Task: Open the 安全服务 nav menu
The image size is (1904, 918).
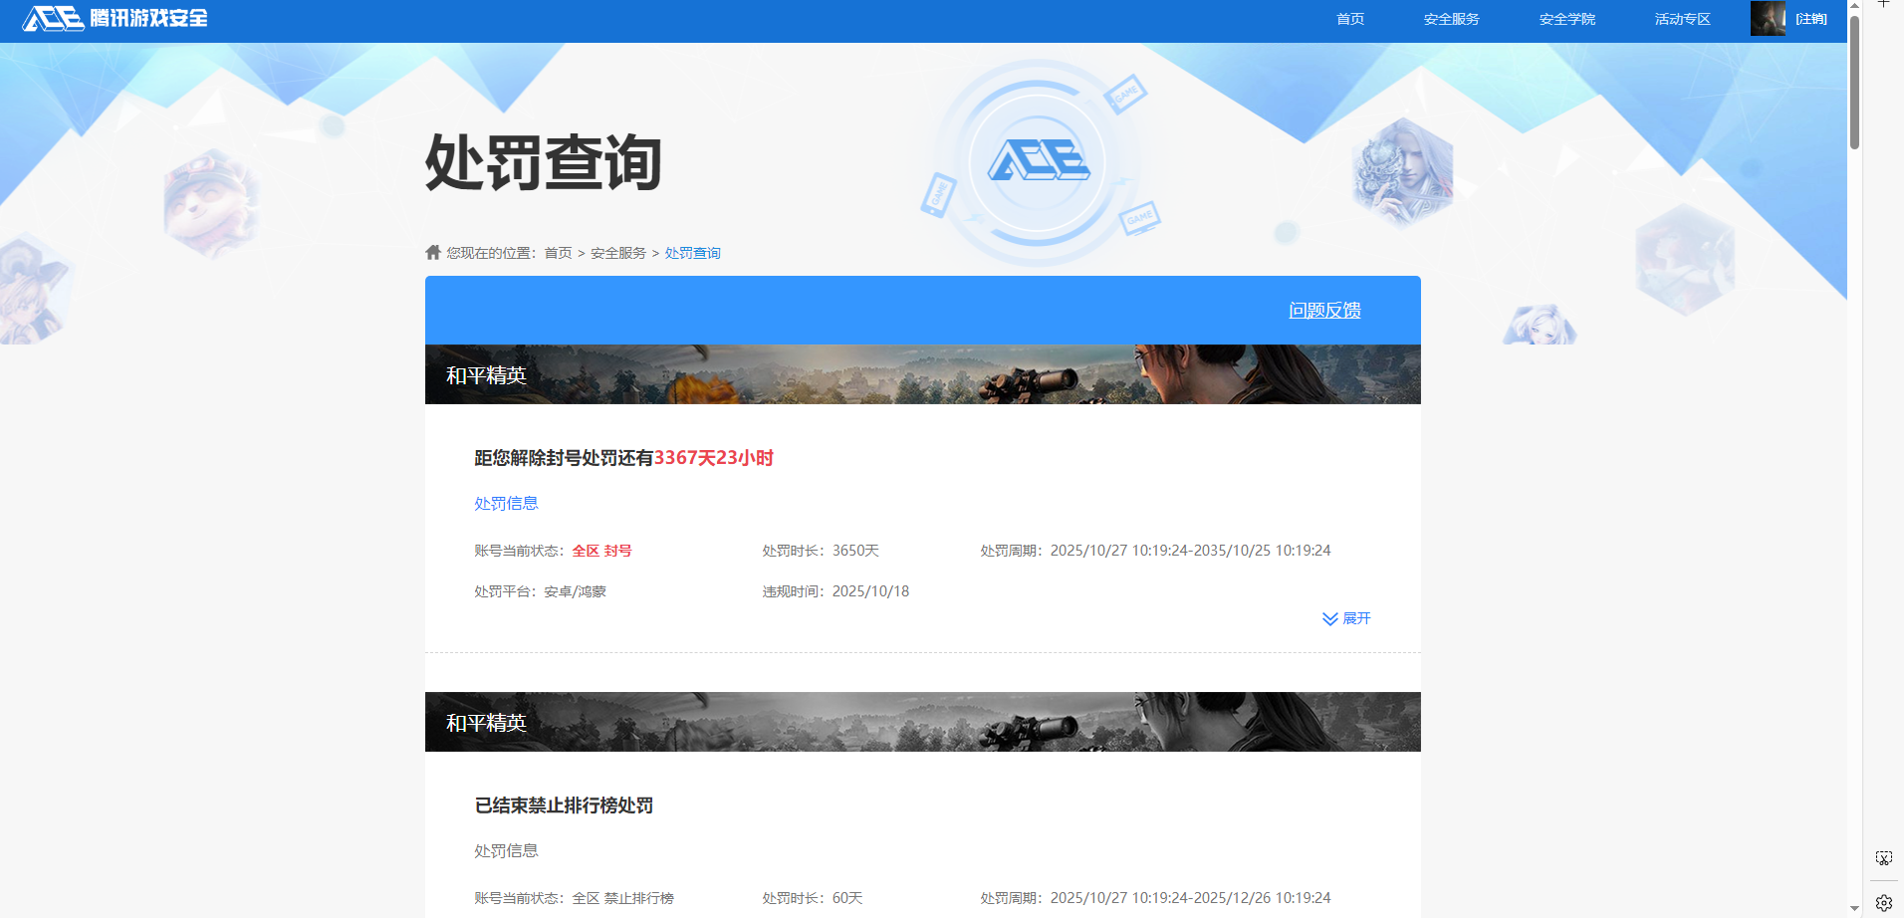Action: point(1451,19)
